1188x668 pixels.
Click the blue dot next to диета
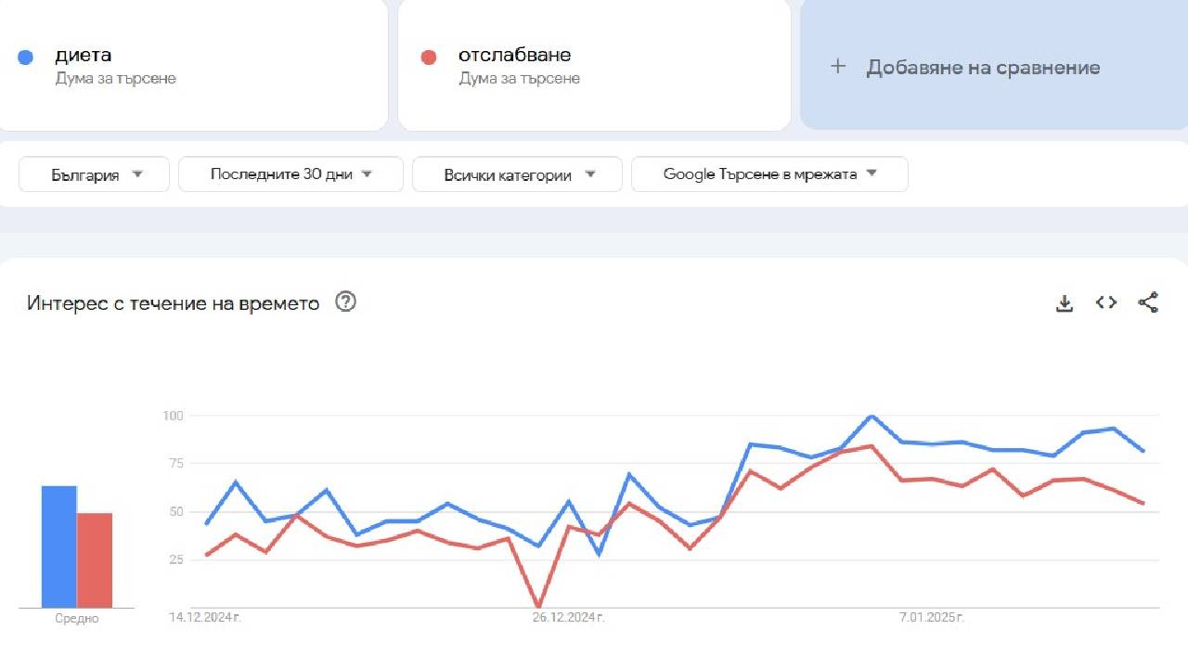[24, 57]
